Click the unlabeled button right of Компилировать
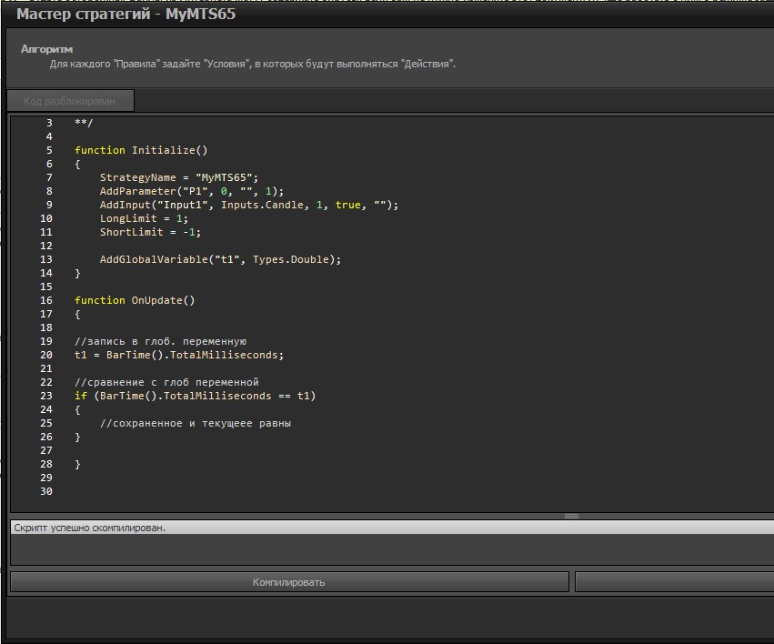774x644 pixels. (674, 582)
